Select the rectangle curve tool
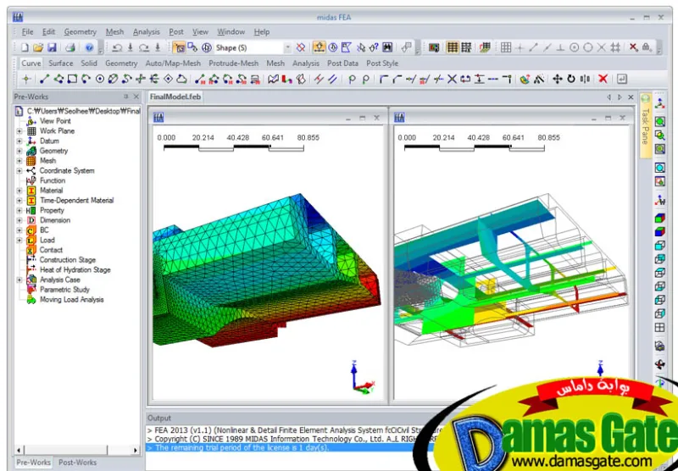 (x=72, y=79)
